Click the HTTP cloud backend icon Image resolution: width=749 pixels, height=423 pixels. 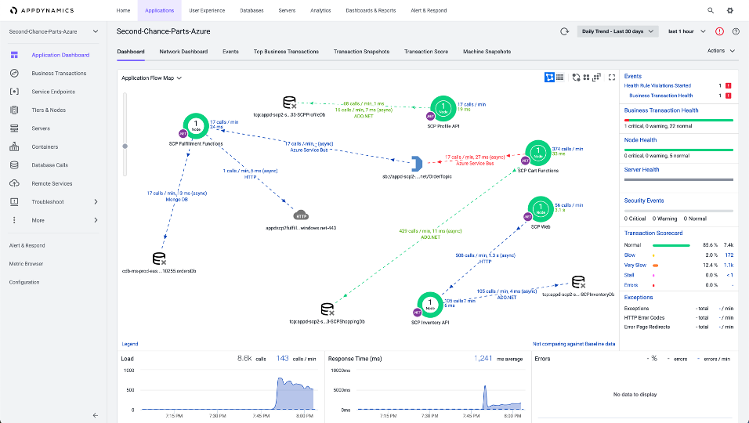pos(300,215)
